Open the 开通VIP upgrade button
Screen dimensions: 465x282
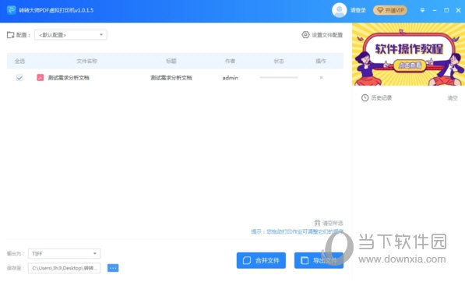point(390,10)
